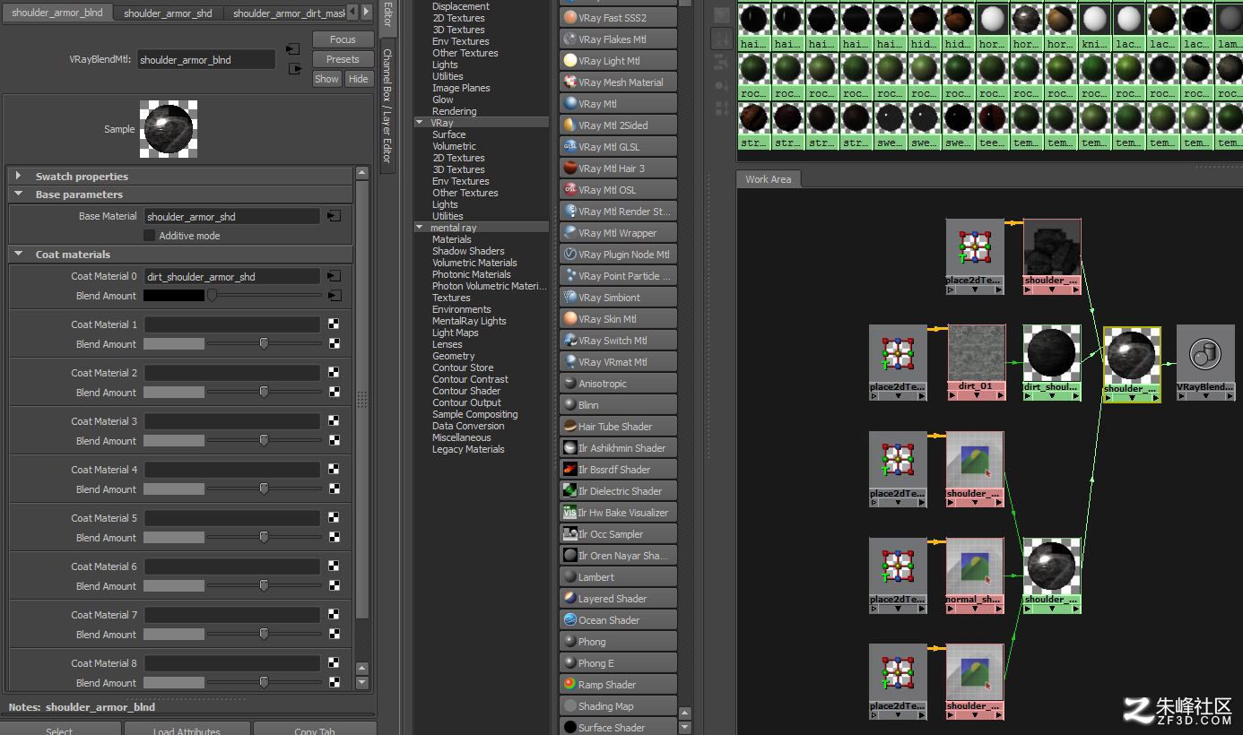The height and width of the screenshot is (735, 1243).
Task: Click map button for Coat Material 8
Action: (335, 663)
